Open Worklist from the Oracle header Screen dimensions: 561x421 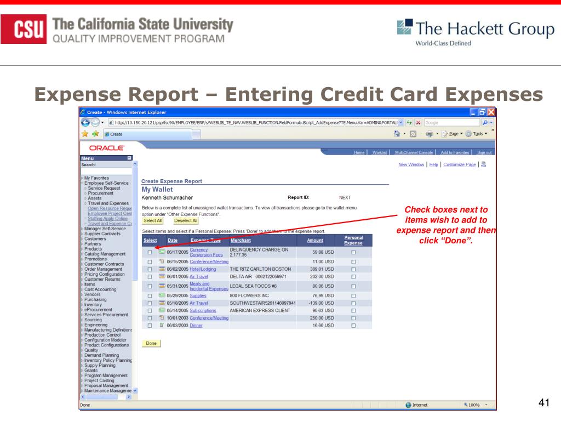pos(379,152)
